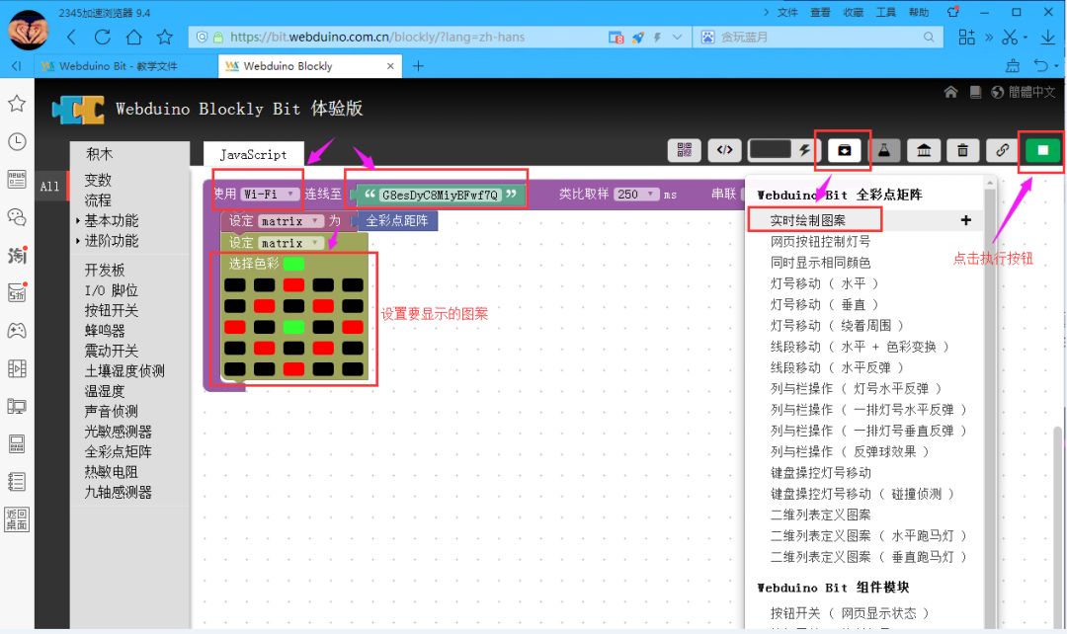Bookmark page with star icon
1067x634 pixels.
tap(165, 37)
